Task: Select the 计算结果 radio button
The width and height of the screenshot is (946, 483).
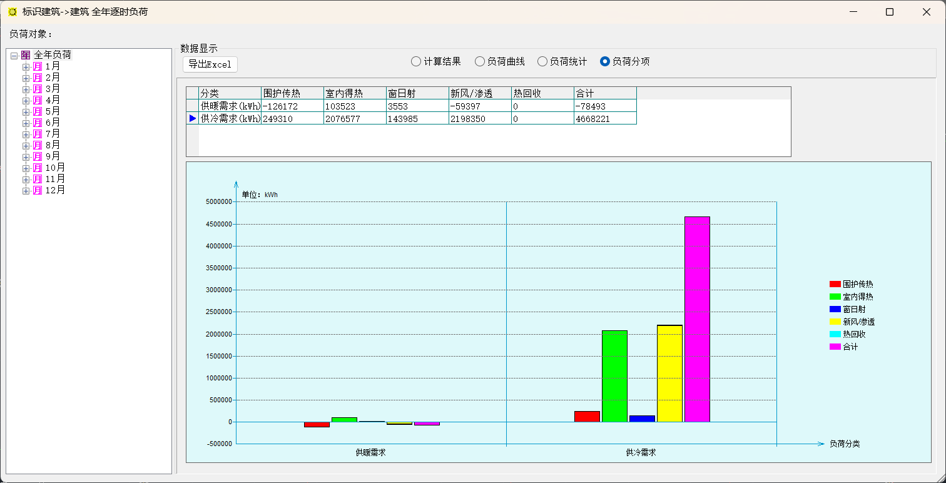Action: coord(416,61)
